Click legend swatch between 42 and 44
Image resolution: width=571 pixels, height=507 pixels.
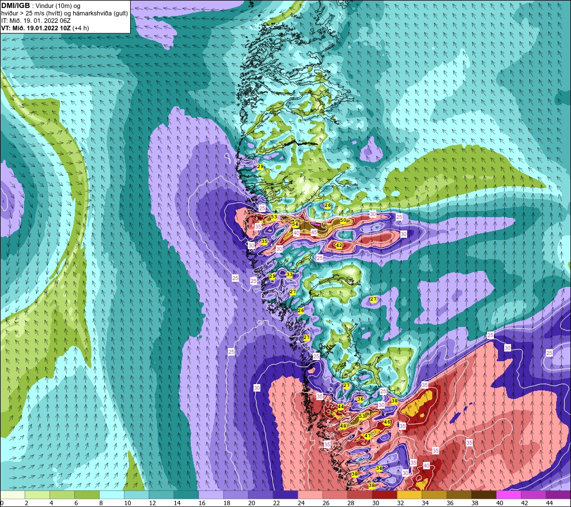pos(533,494)
